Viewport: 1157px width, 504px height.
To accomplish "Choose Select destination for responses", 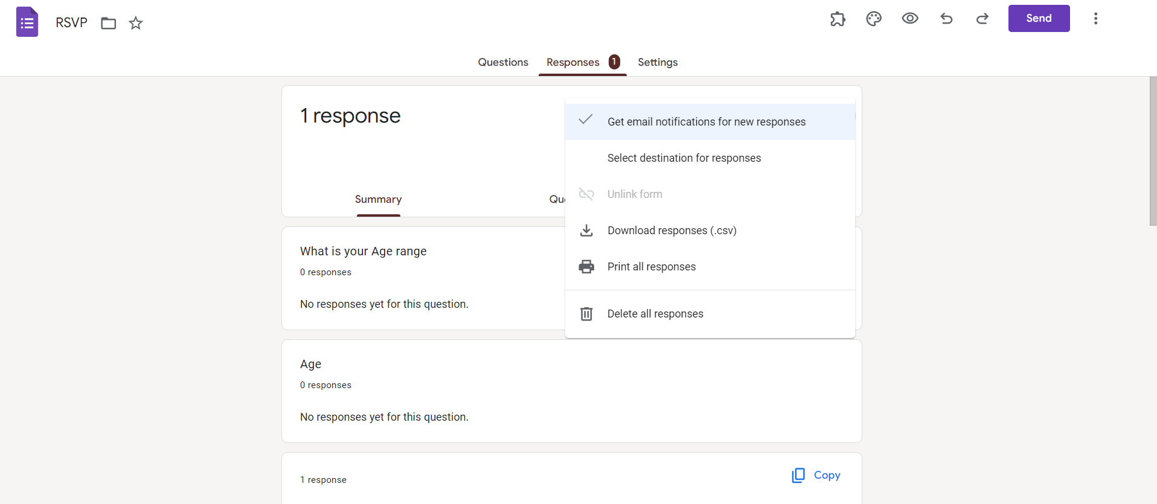I will (684, 158).
